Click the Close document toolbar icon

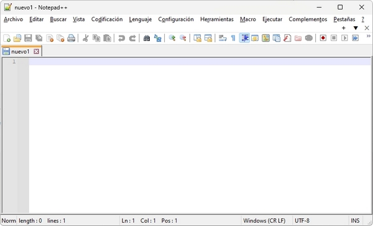50,38
